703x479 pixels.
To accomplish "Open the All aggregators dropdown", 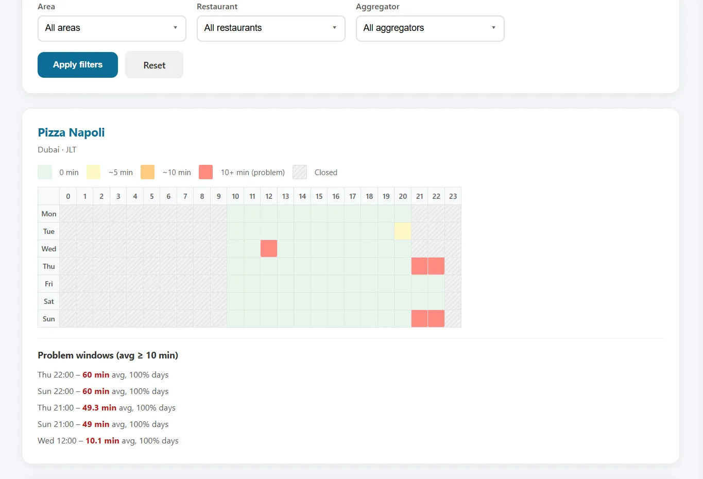I will pyautogui.click(x=430, y=28).
